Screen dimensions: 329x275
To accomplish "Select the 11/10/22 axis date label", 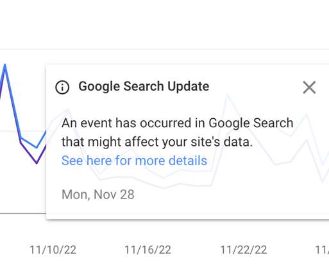I will [x=53, y=250].
